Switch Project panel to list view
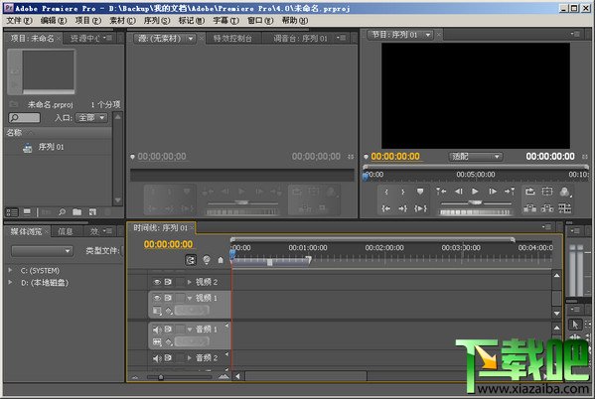 point(12,212)
